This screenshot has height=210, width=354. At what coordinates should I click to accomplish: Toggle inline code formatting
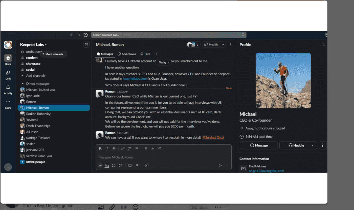click(x=152, y=149)
